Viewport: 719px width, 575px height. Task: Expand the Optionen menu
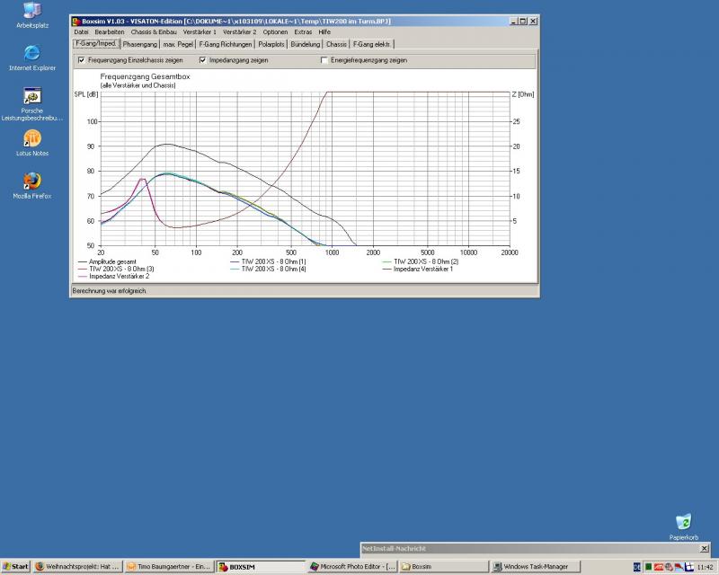click(x=275, y=31)
